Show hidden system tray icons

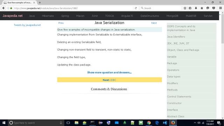195,123
